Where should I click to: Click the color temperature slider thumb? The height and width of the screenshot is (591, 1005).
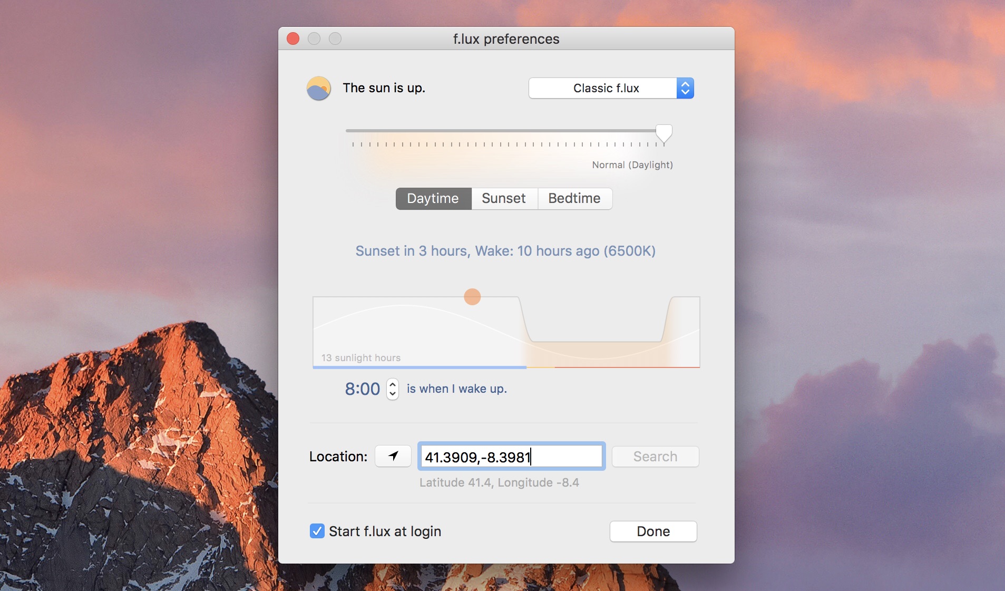(x=664, y=134)
